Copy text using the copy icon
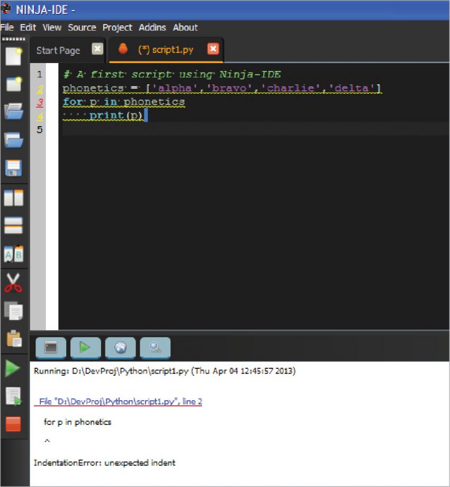The height and width of the screenshot is (487, 450). click(13, 312)
